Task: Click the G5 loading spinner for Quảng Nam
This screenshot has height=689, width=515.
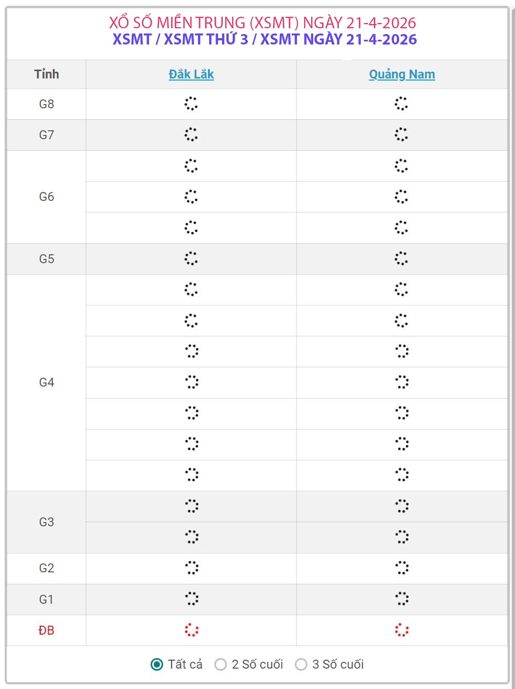Action: [x=402, y=258]
